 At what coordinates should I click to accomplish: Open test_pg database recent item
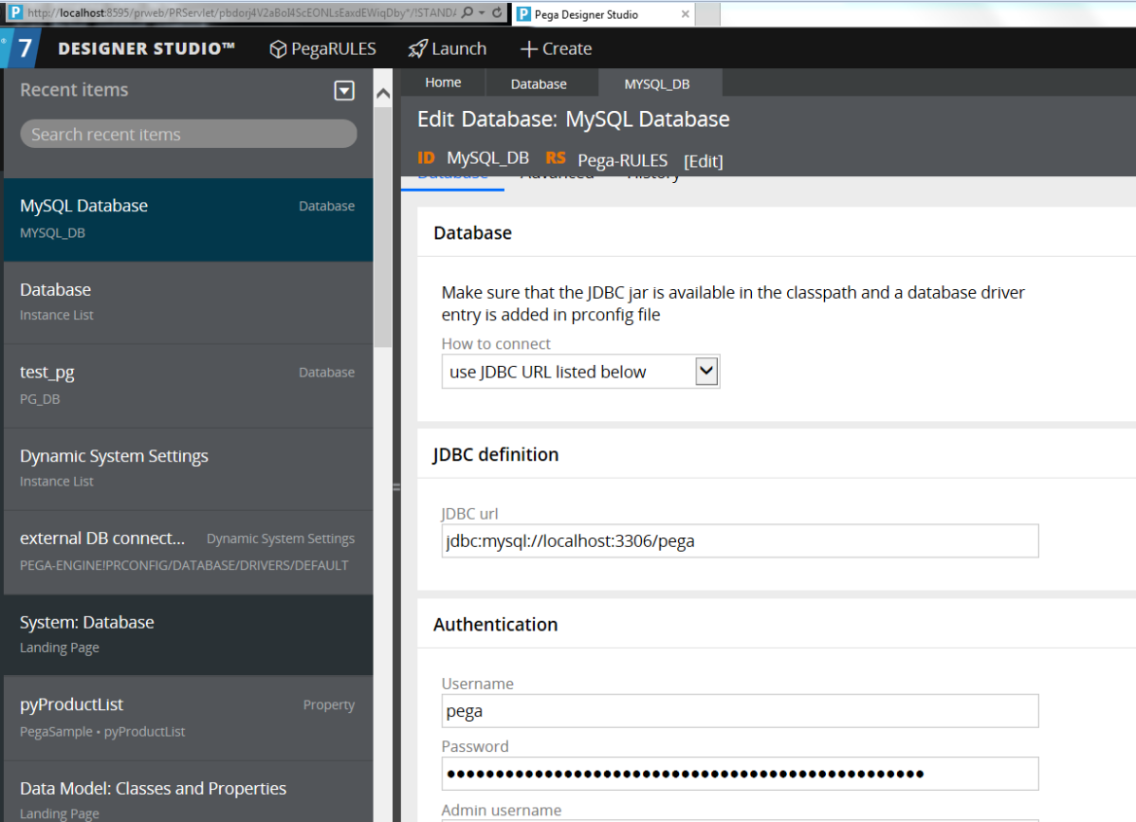tap(189, 385)
